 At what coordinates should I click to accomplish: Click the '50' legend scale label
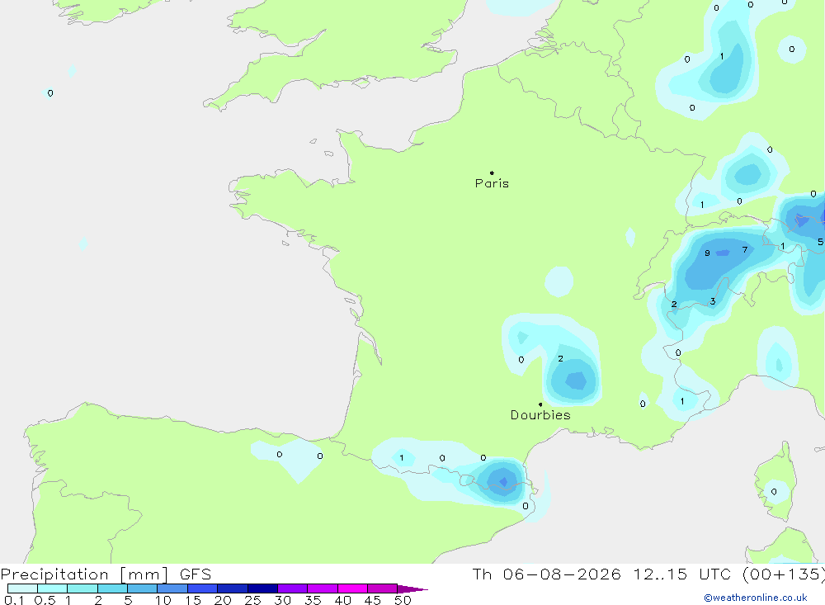[x=403, y=600]
